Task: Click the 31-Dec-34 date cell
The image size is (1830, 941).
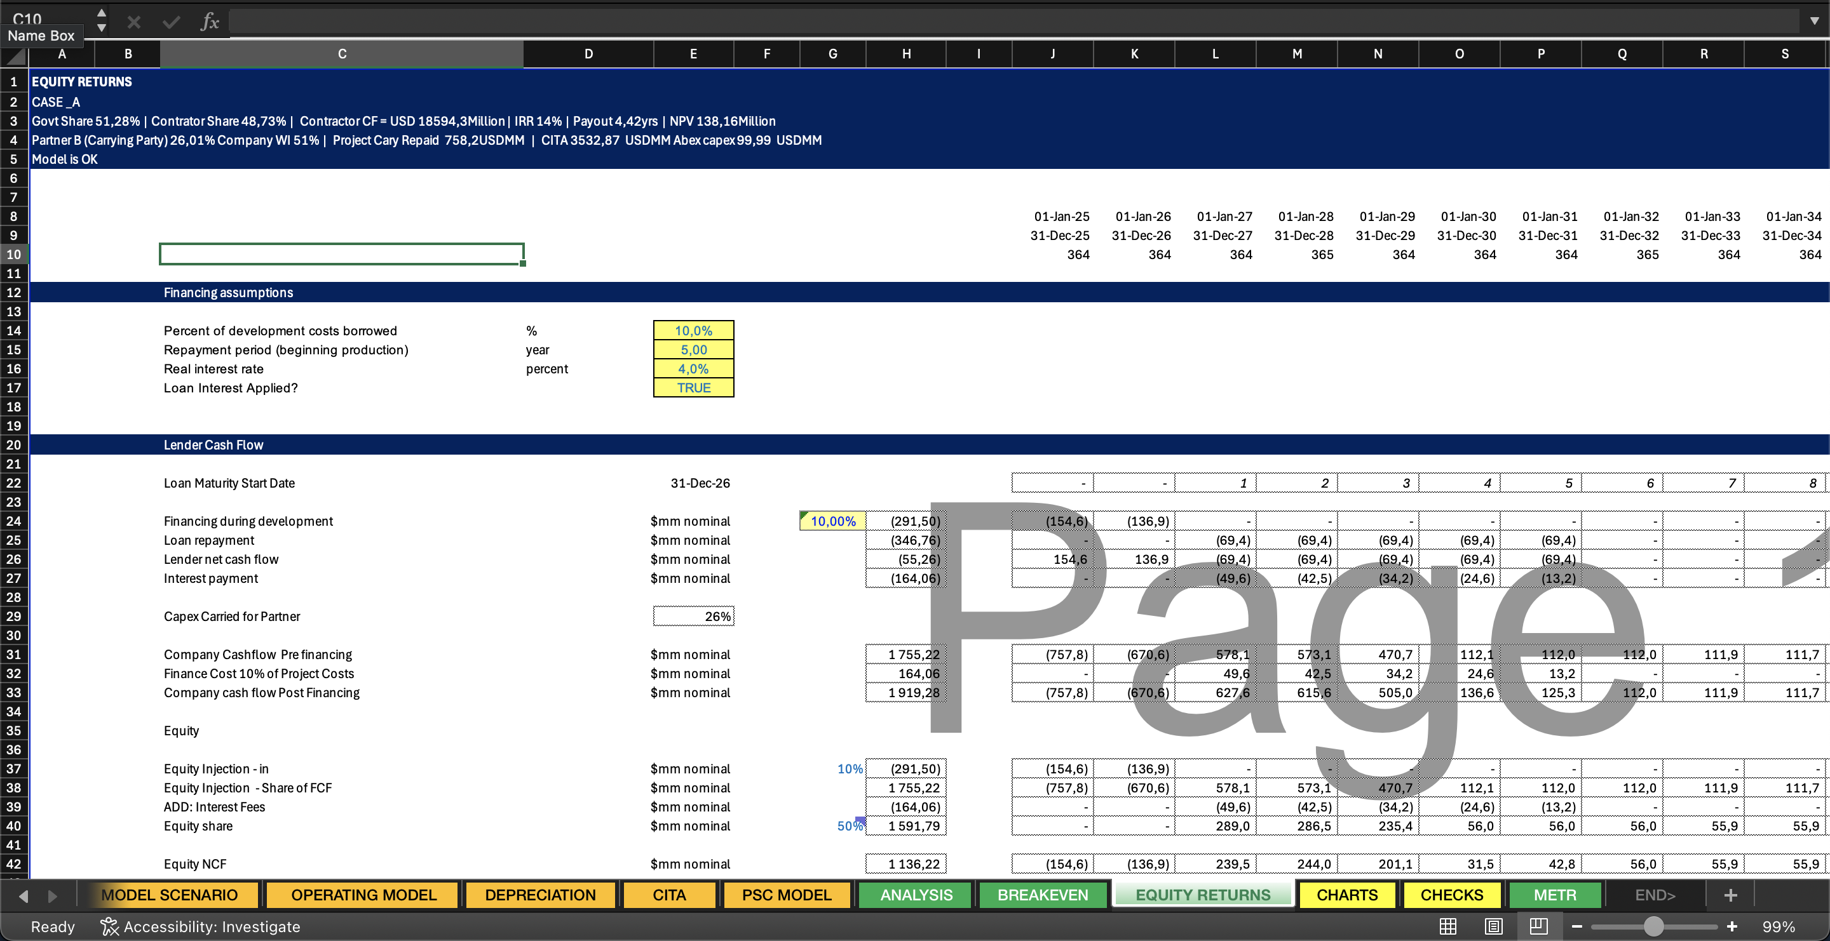Action: [x=1784, y=236]
